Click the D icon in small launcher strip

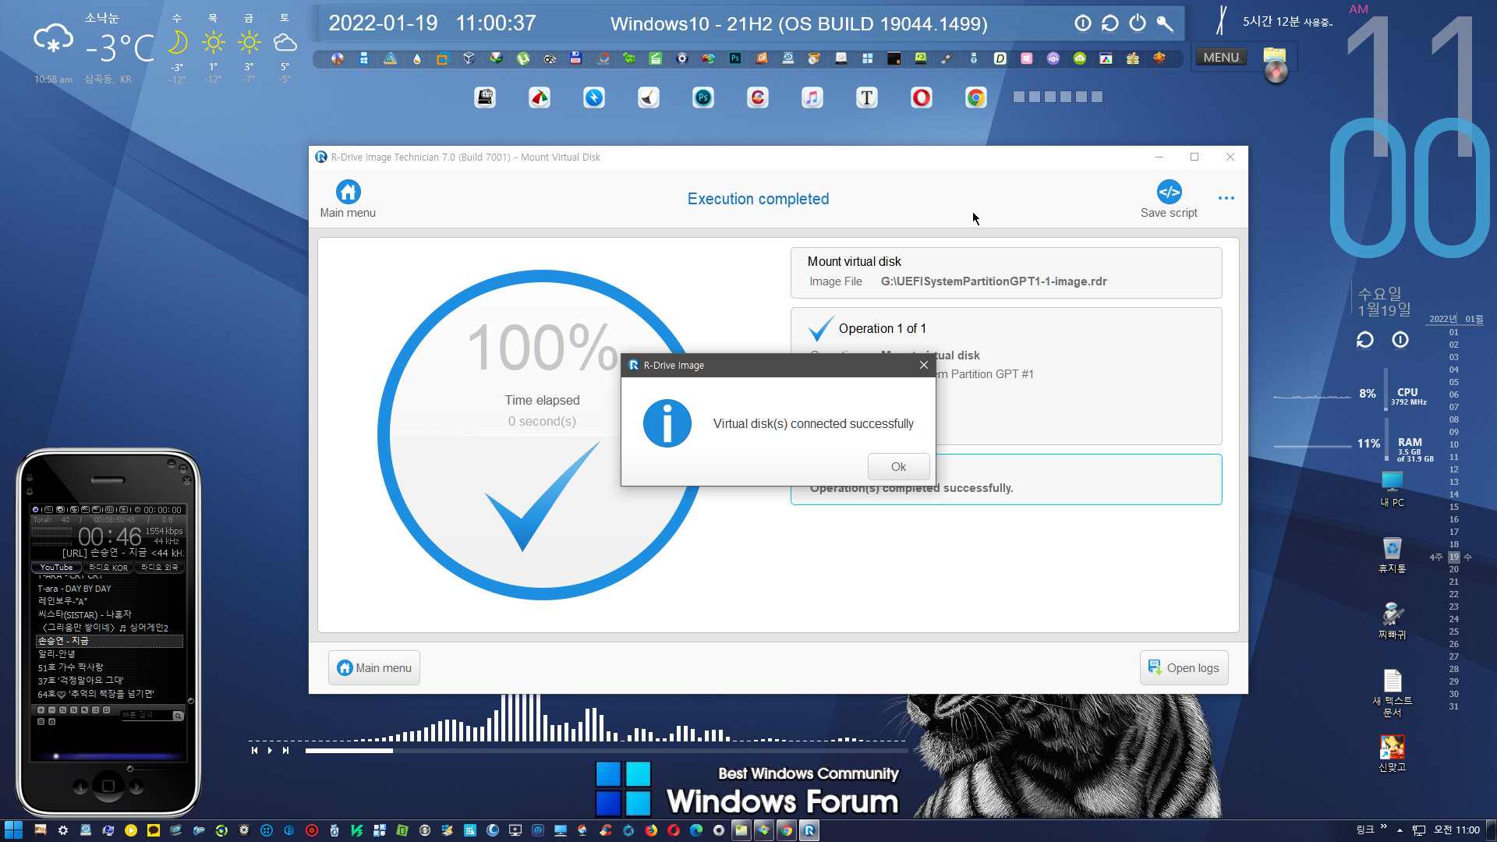[1000, 58]
